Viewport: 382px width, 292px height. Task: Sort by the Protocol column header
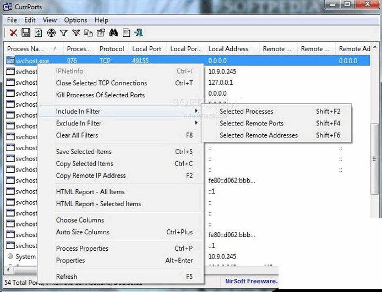point(112,48)
